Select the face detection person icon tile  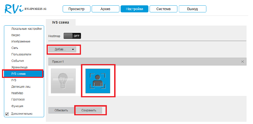click(98, 81)
